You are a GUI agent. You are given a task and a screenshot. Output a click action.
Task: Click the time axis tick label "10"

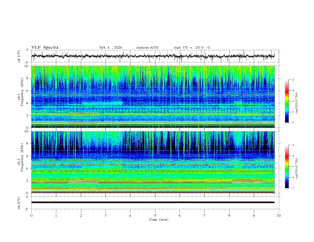click(x=279, y=216)
